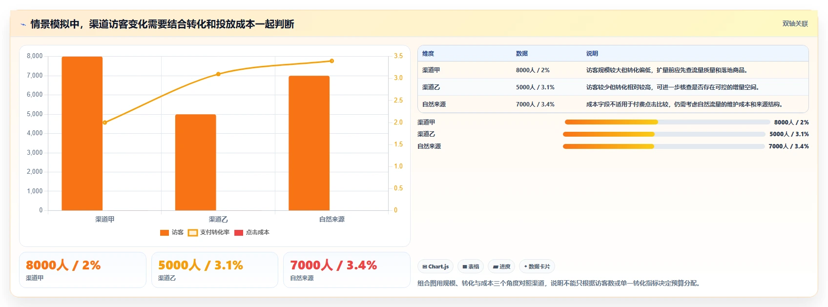Click the icon in the 进度 chip
This screenshot has height=307, width=828.
(496, 267)
